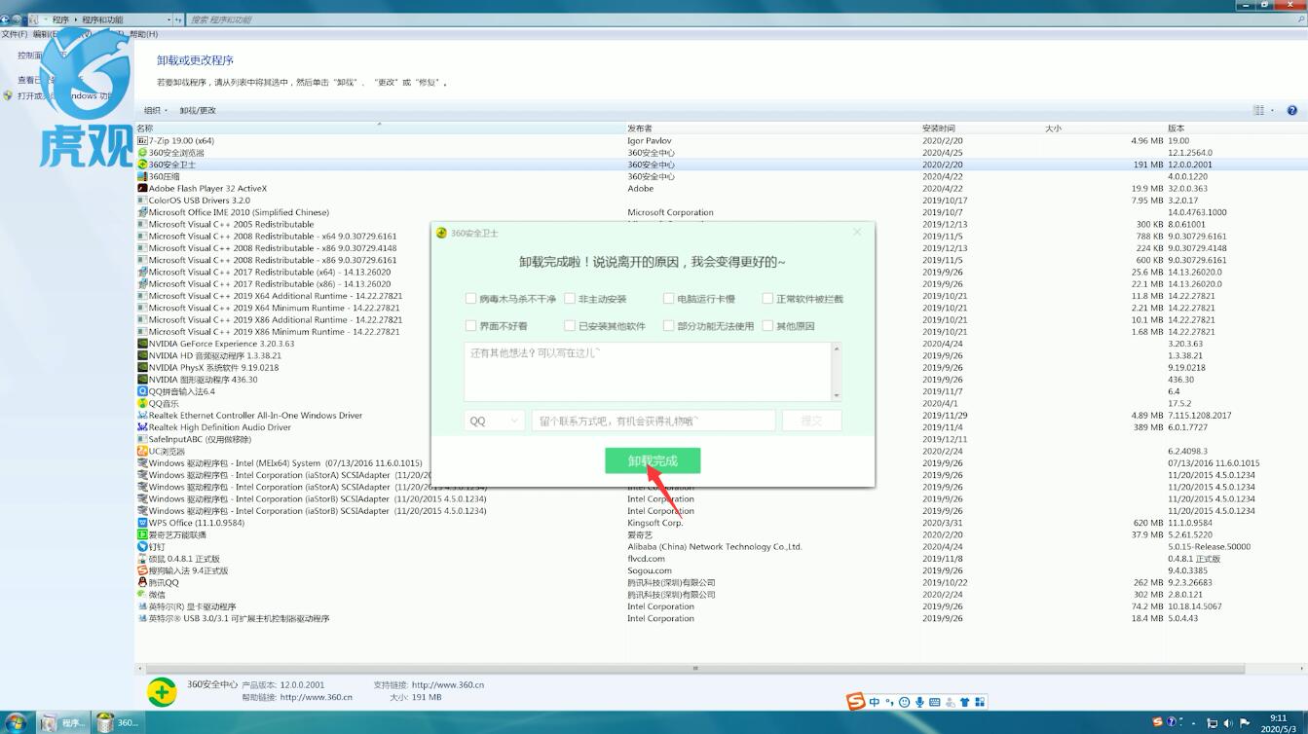Click the 卸载/更改 toolbar button
Image resolution: width=1308 pixels, height=734 pixels.
coord(198,110)
